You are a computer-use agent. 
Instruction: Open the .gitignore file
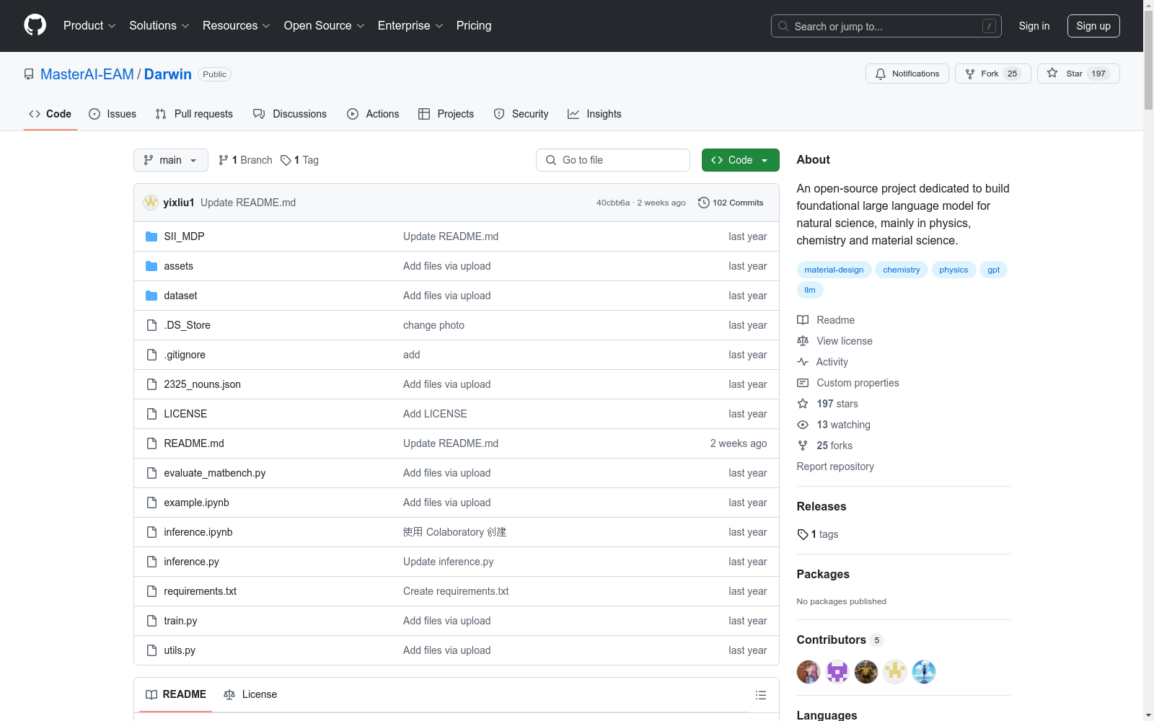pyautogui.click(x=185, y=355)
